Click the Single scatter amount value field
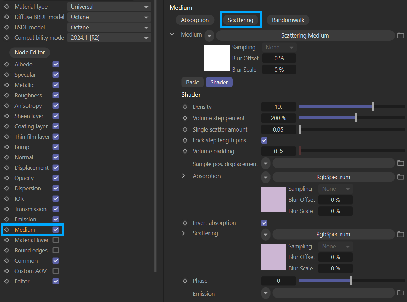 point(278,129)
